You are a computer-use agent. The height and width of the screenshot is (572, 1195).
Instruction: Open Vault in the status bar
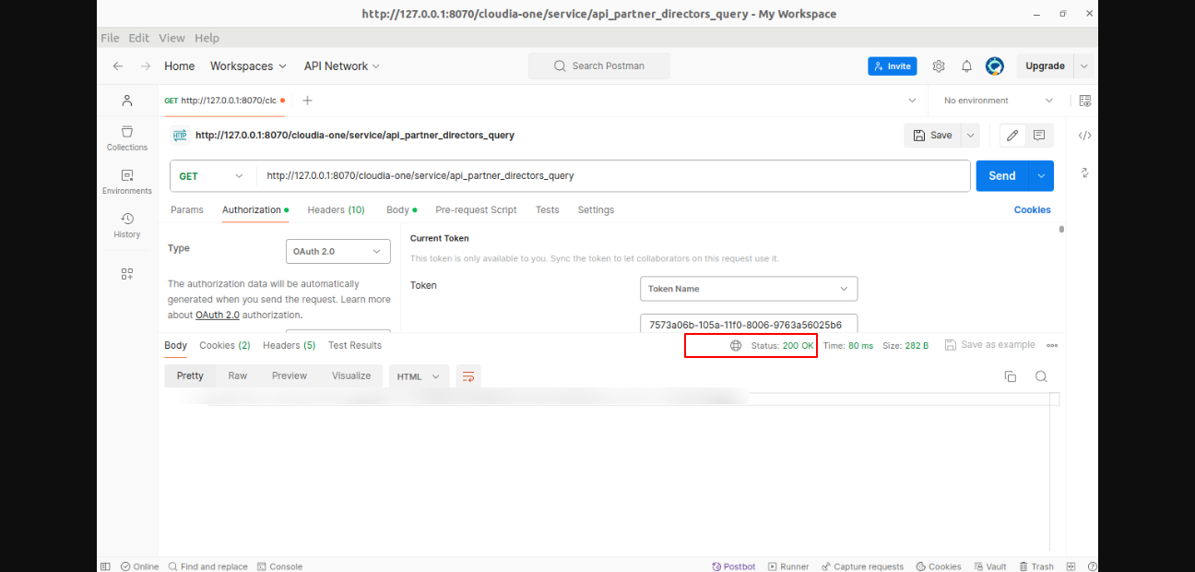990,566
